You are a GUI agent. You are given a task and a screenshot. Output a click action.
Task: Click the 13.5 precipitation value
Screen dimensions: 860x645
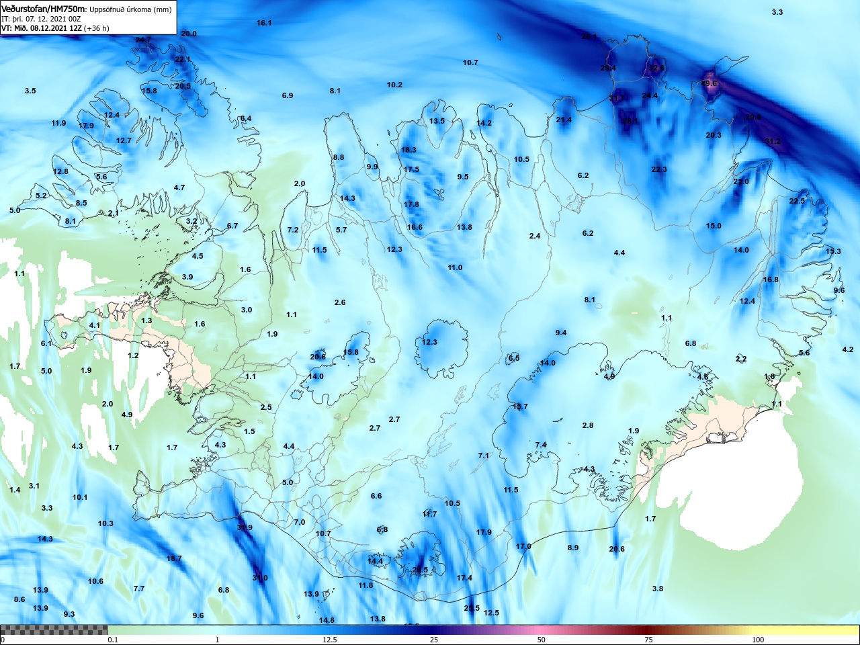pos(437,122)
